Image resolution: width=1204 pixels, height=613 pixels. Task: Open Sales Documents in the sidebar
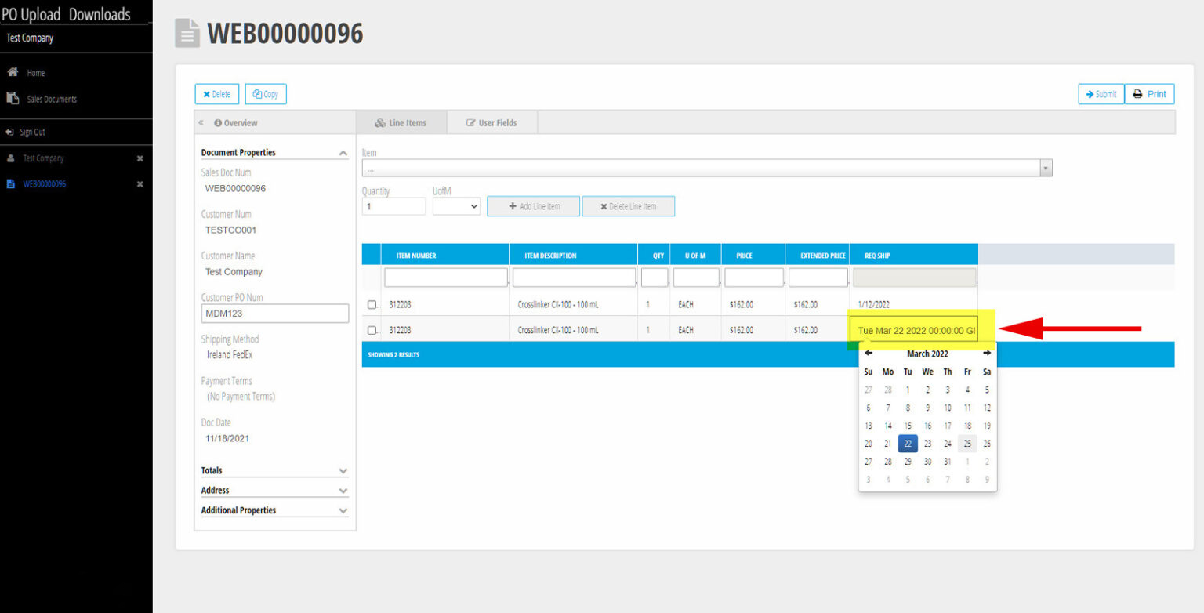pyautogui.click(x=52, y=100)
